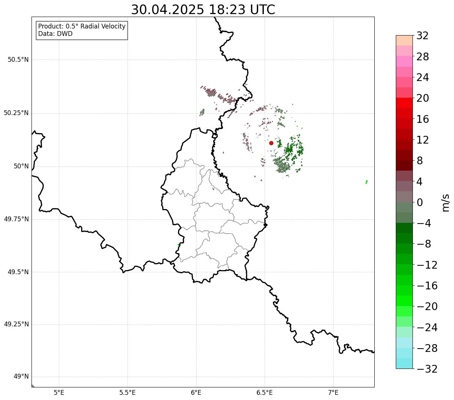Click the bright red colorbar swatch below 20
Screen dimensions: 454x400
coord(404,103)
